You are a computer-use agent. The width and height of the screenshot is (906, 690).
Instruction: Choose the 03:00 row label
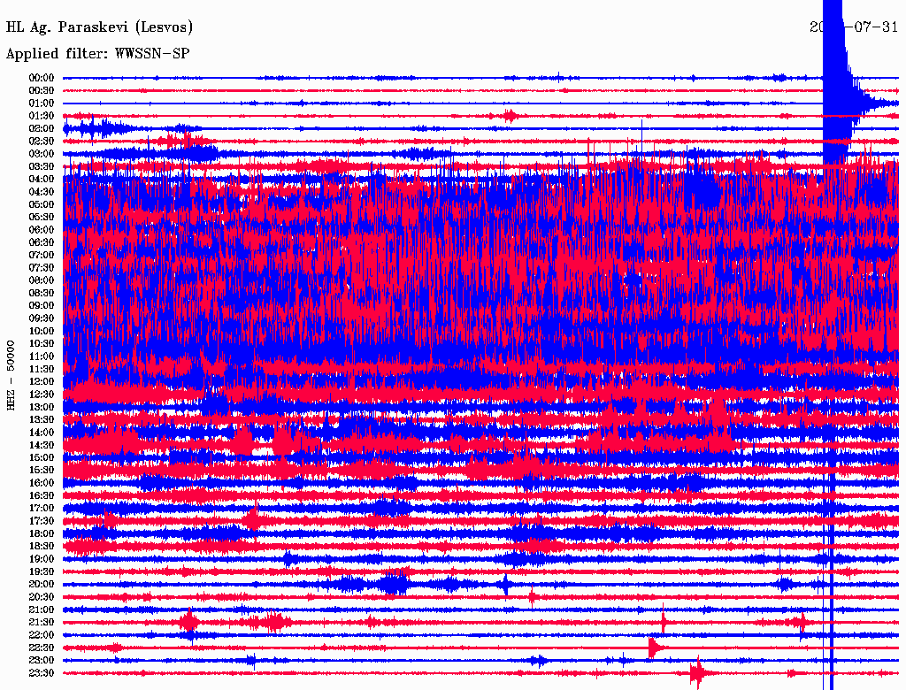[42, 154]
